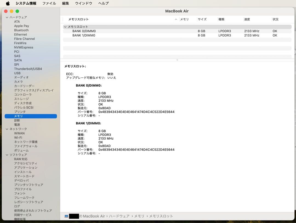Select ストレージ in the sidebar
Viewport: 296px width, 223px height.
click(21, 99)
